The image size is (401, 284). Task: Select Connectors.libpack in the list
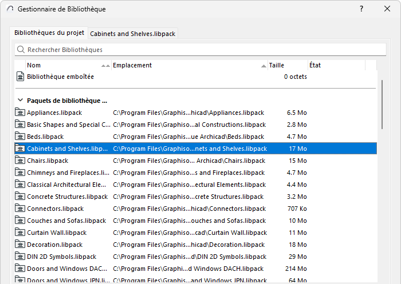pos(55,209)
